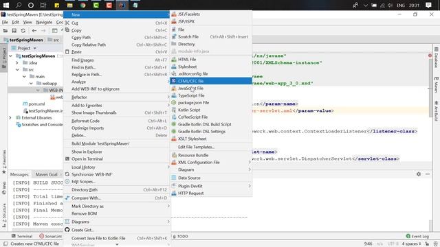This screenshot has width=440, height=247.
Task: Click the Cut scissors icon
Action: click(x=67, y=23)
